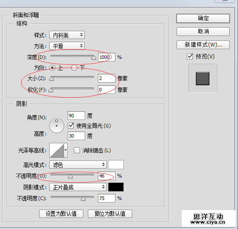Click the depth value field showing 1000

[107, 57]
